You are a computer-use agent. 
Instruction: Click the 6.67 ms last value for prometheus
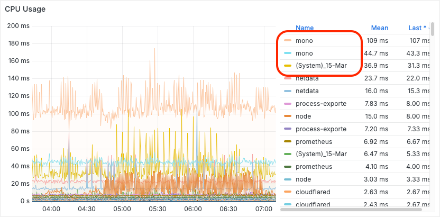click(418, 141)
